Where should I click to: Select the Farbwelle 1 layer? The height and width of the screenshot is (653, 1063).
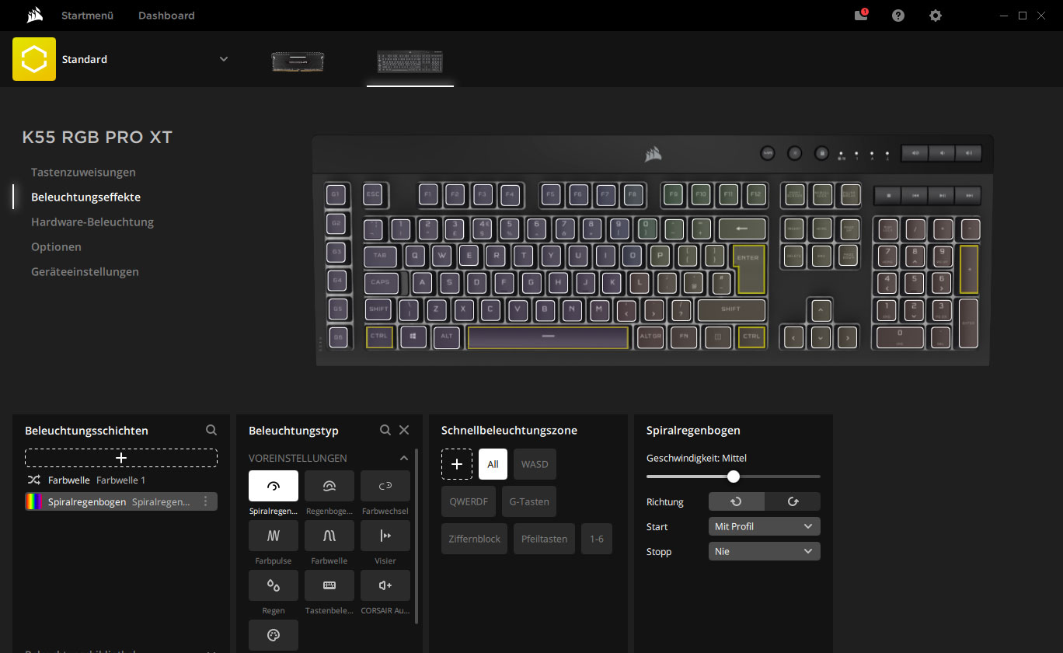pos(121,480)
